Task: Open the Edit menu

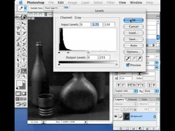Action: 61,3
